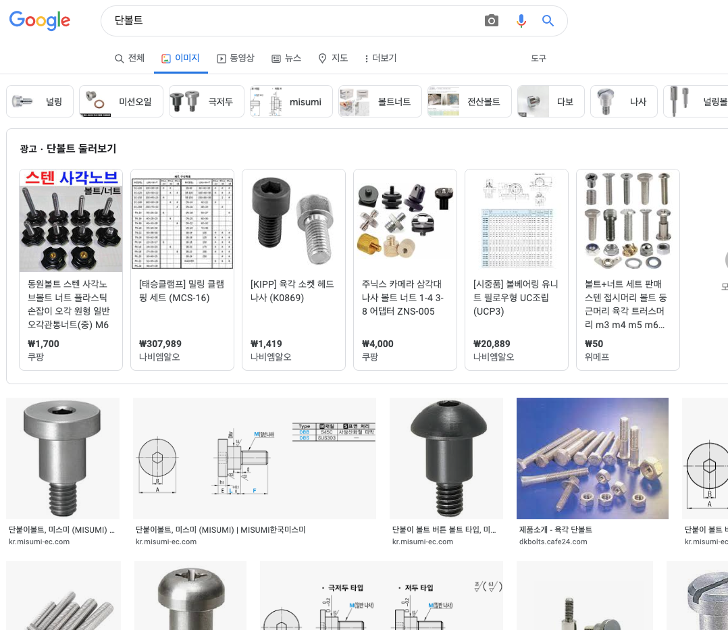The image size is (728, 630).
Task: Click the 단붙이 볼트 버튼 볼트 타입 image
Action: coord(446,458)
